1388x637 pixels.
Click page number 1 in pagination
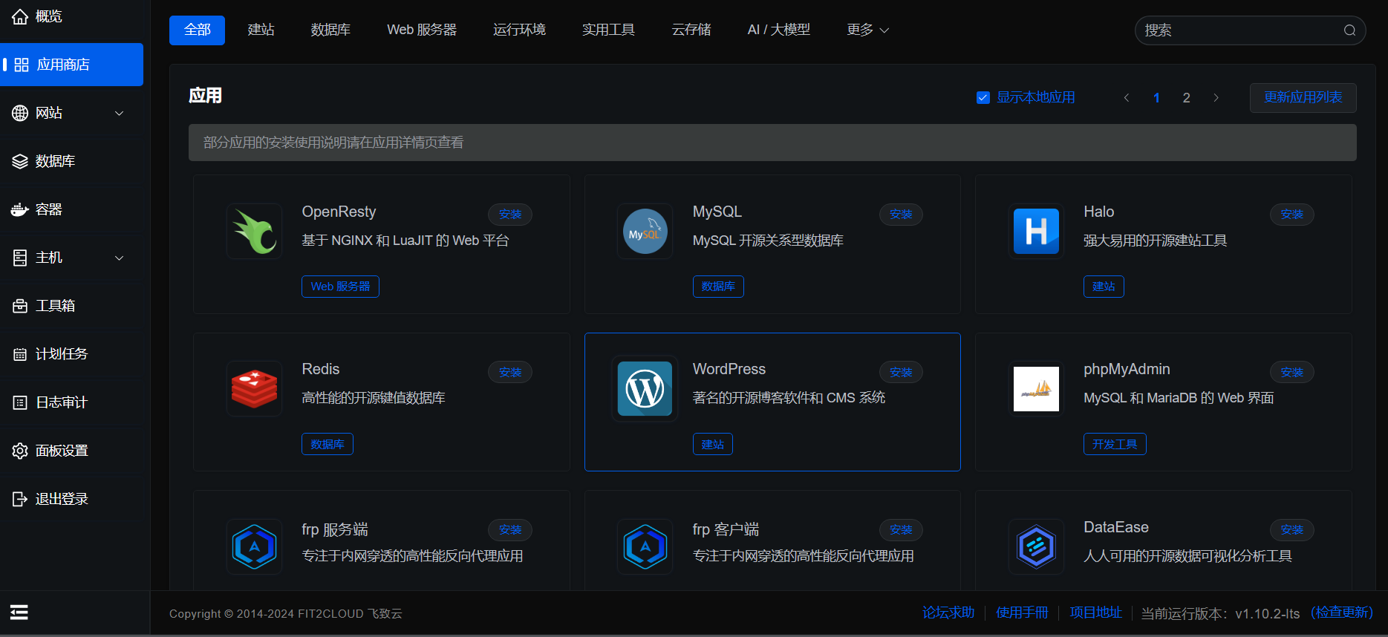[1156, 97]
